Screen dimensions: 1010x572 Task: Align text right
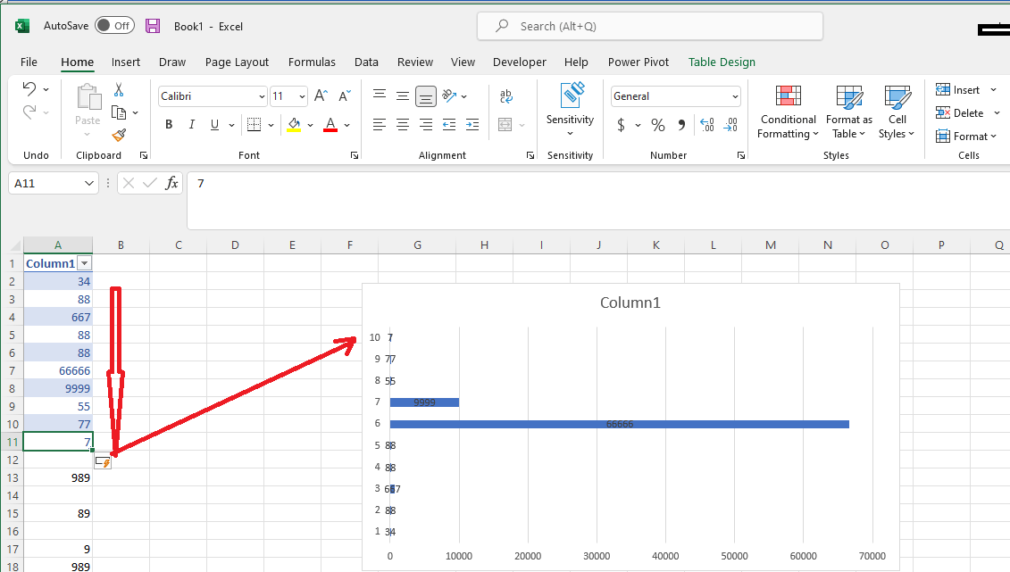426,124
